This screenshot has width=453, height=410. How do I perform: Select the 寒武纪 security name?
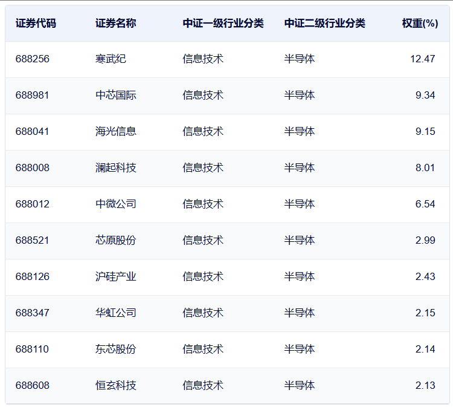[x=111, y=59]
